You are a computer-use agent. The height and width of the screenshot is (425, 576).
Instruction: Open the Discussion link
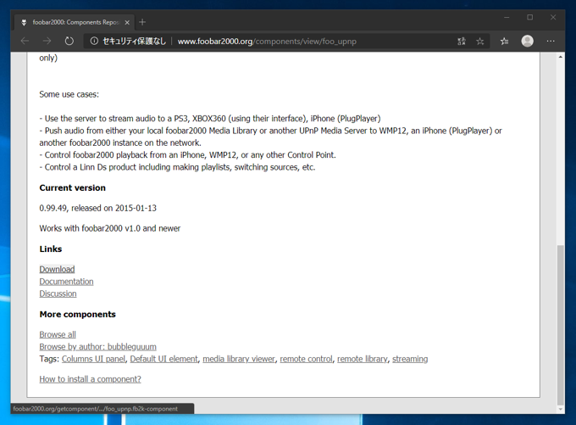58,294
